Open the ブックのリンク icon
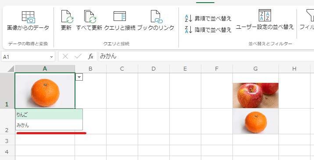314x160 pixels. click(156, 16)
